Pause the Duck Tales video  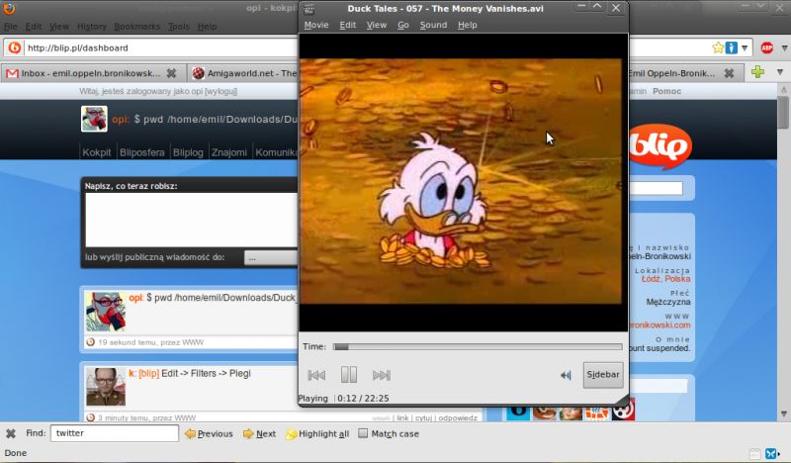[349, 375]
